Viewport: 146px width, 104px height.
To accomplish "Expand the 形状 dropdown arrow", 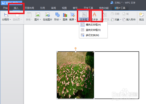I will point(60,19).
